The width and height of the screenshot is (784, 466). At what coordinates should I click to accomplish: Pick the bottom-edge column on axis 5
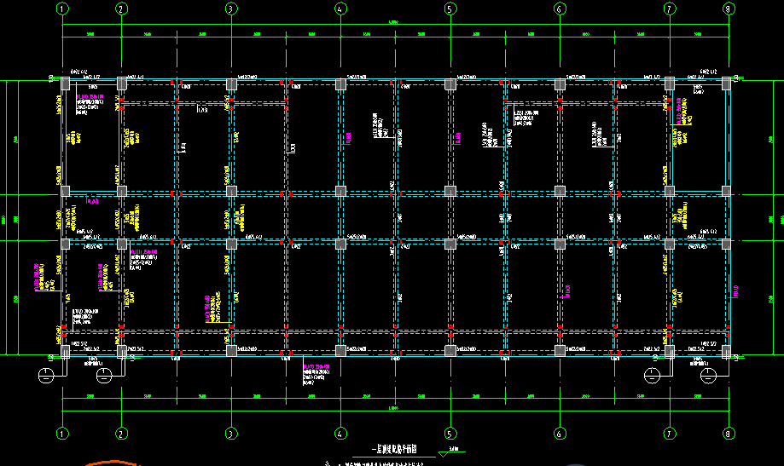[450, 351]
